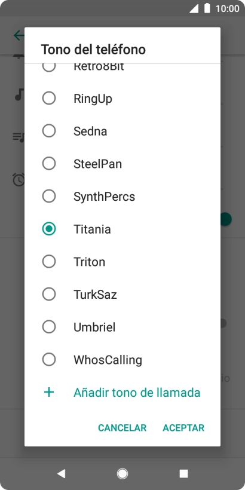Viewport: 245px width, 490px height.
Task: Tap the CANCELAR button
Action: [x=122, y=428]
